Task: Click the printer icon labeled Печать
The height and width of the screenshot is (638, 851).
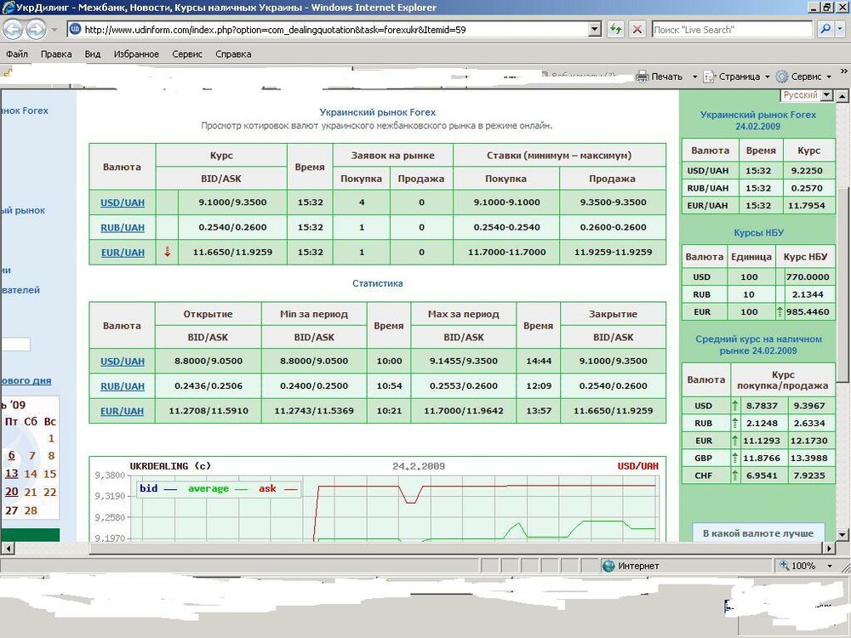Action: point(643,77)
